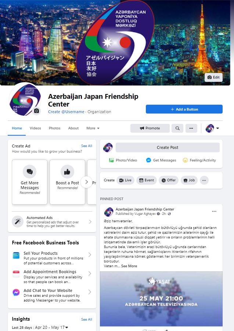This screenshot has height=331, width=234.
Task: Open the three-dots page options button
Action: pos(191,128)
